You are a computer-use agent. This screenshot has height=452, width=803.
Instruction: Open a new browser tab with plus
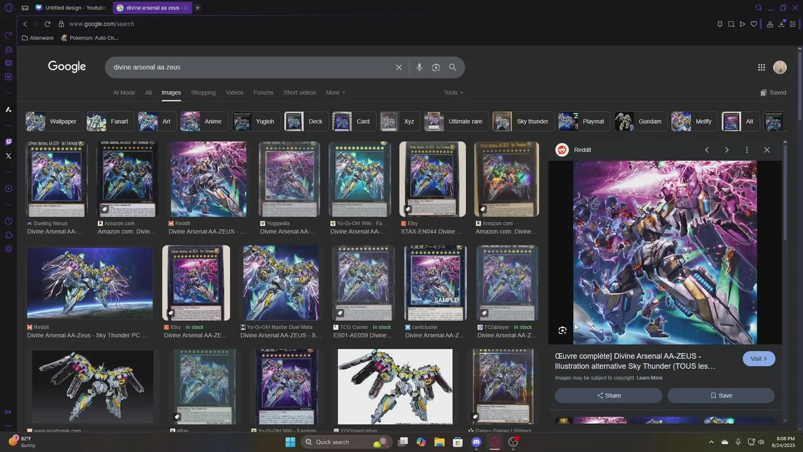(x=198, y=8)
